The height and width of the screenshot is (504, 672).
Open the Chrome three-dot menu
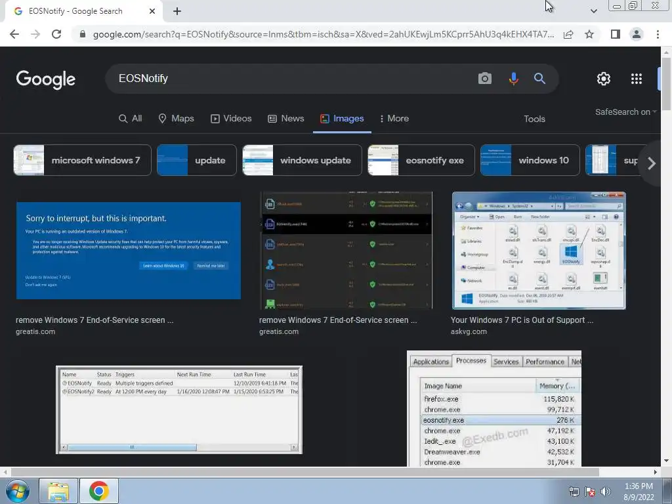click(658, 34)
